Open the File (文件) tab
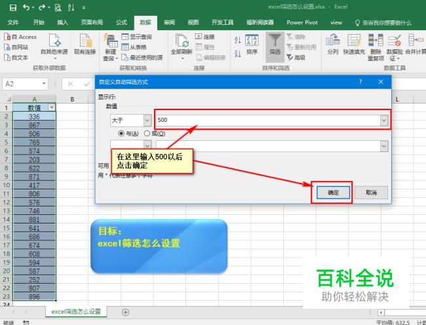This screenshot has width=426, height=325. [13, 22]
